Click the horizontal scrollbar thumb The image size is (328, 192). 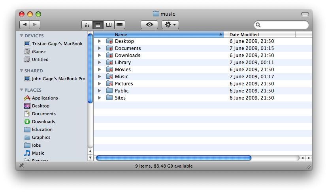tap(173, 158)
